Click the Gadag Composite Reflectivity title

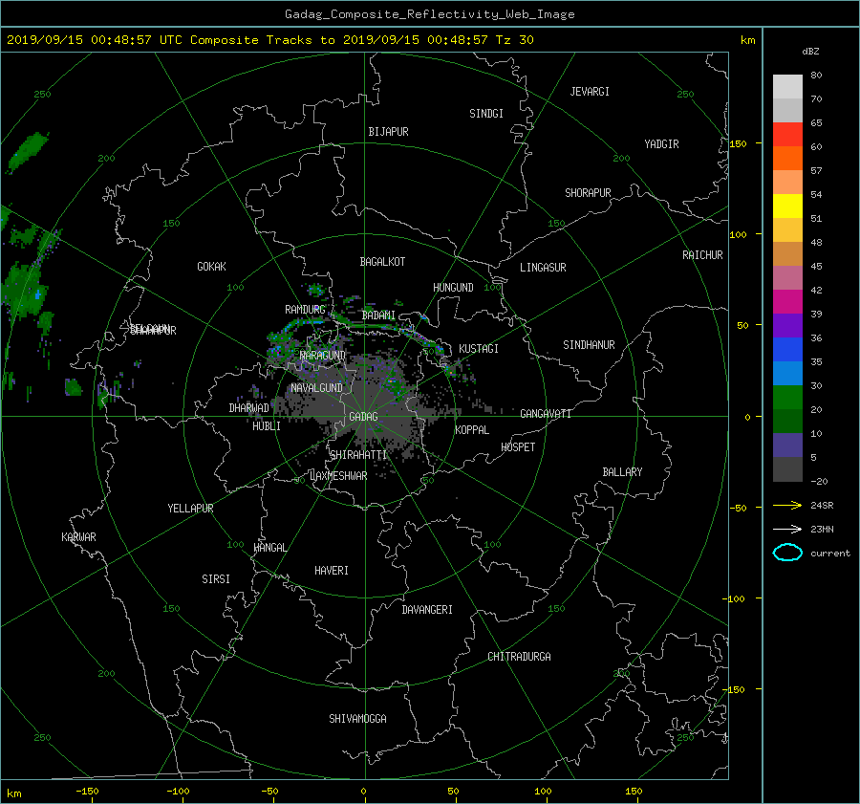pyautogui.click(x=429, y=14)
